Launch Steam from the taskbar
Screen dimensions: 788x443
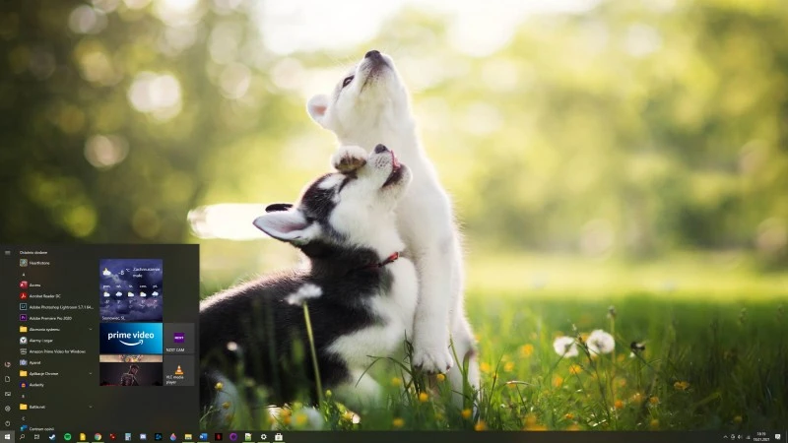point(52,437)
